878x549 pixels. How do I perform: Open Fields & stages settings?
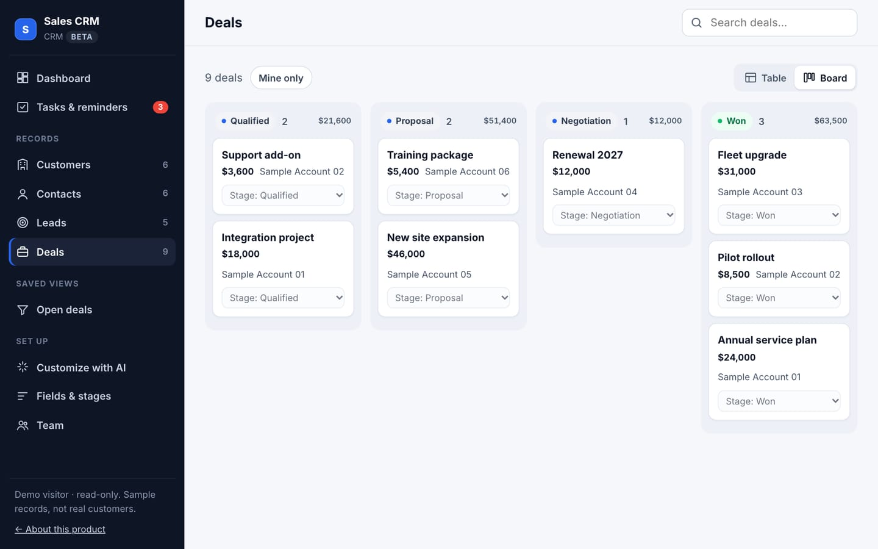(92, 396)
